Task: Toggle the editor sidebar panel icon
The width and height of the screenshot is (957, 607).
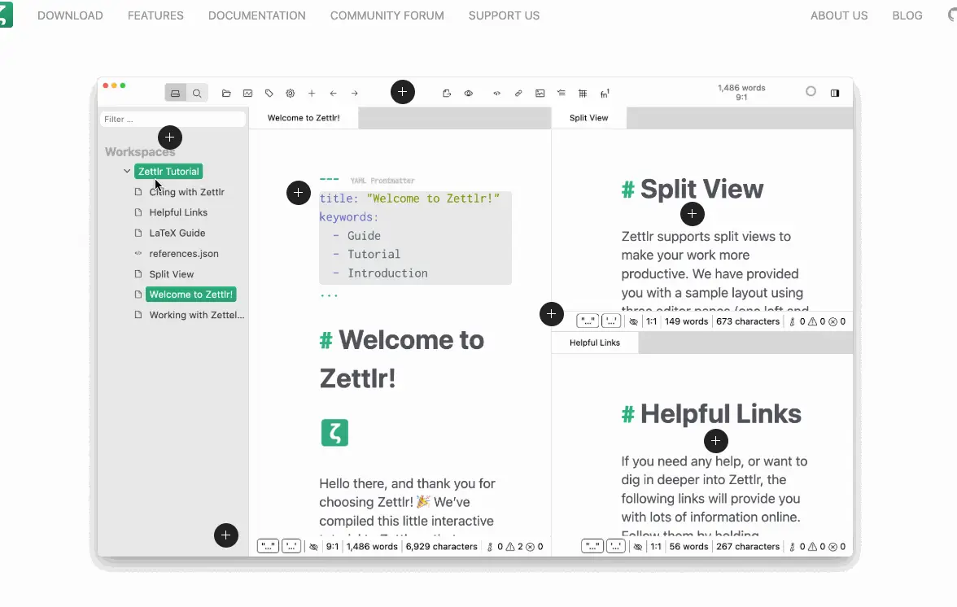Action: coord(835,93)
